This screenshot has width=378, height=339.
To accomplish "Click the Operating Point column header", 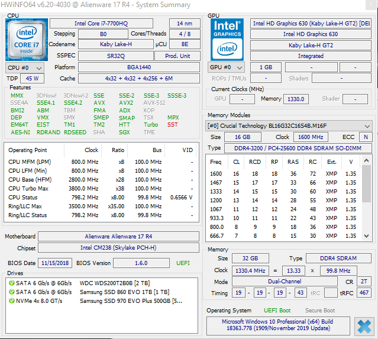I will (x=35, y=150).
